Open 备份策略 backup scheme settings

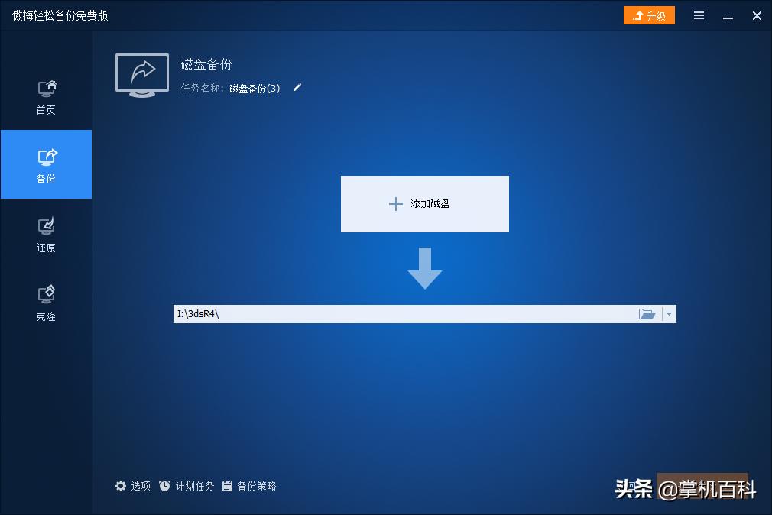pos(250,485)
